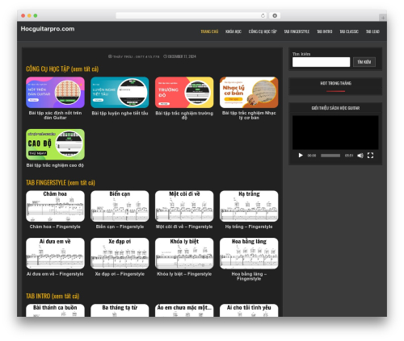Open the Hoa bằng lăng tab thumbnail
This screenshot has width=404, height=341.
pos(249,253)
